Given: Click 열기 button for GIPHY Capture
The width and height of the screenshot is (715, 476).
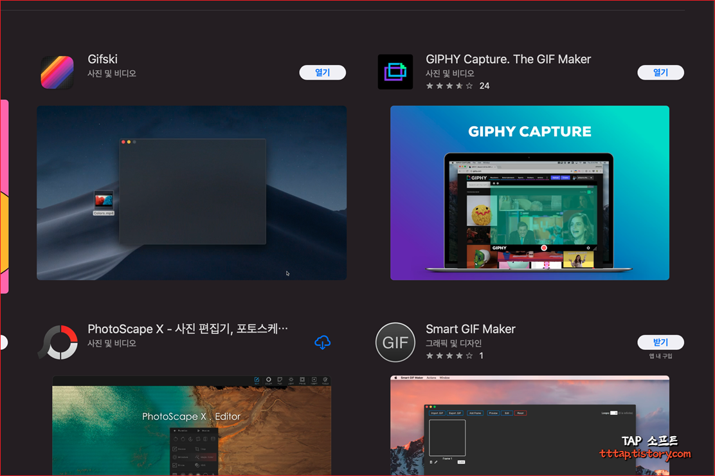Looking at the screenshot, I should [x=660, y=73].
